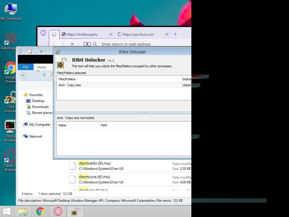Go forward in Opera browser
Screen dimensions: 289x217
63,44
